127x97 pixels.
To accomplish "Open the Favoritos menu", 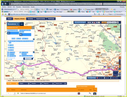I will tap(19, 7).
